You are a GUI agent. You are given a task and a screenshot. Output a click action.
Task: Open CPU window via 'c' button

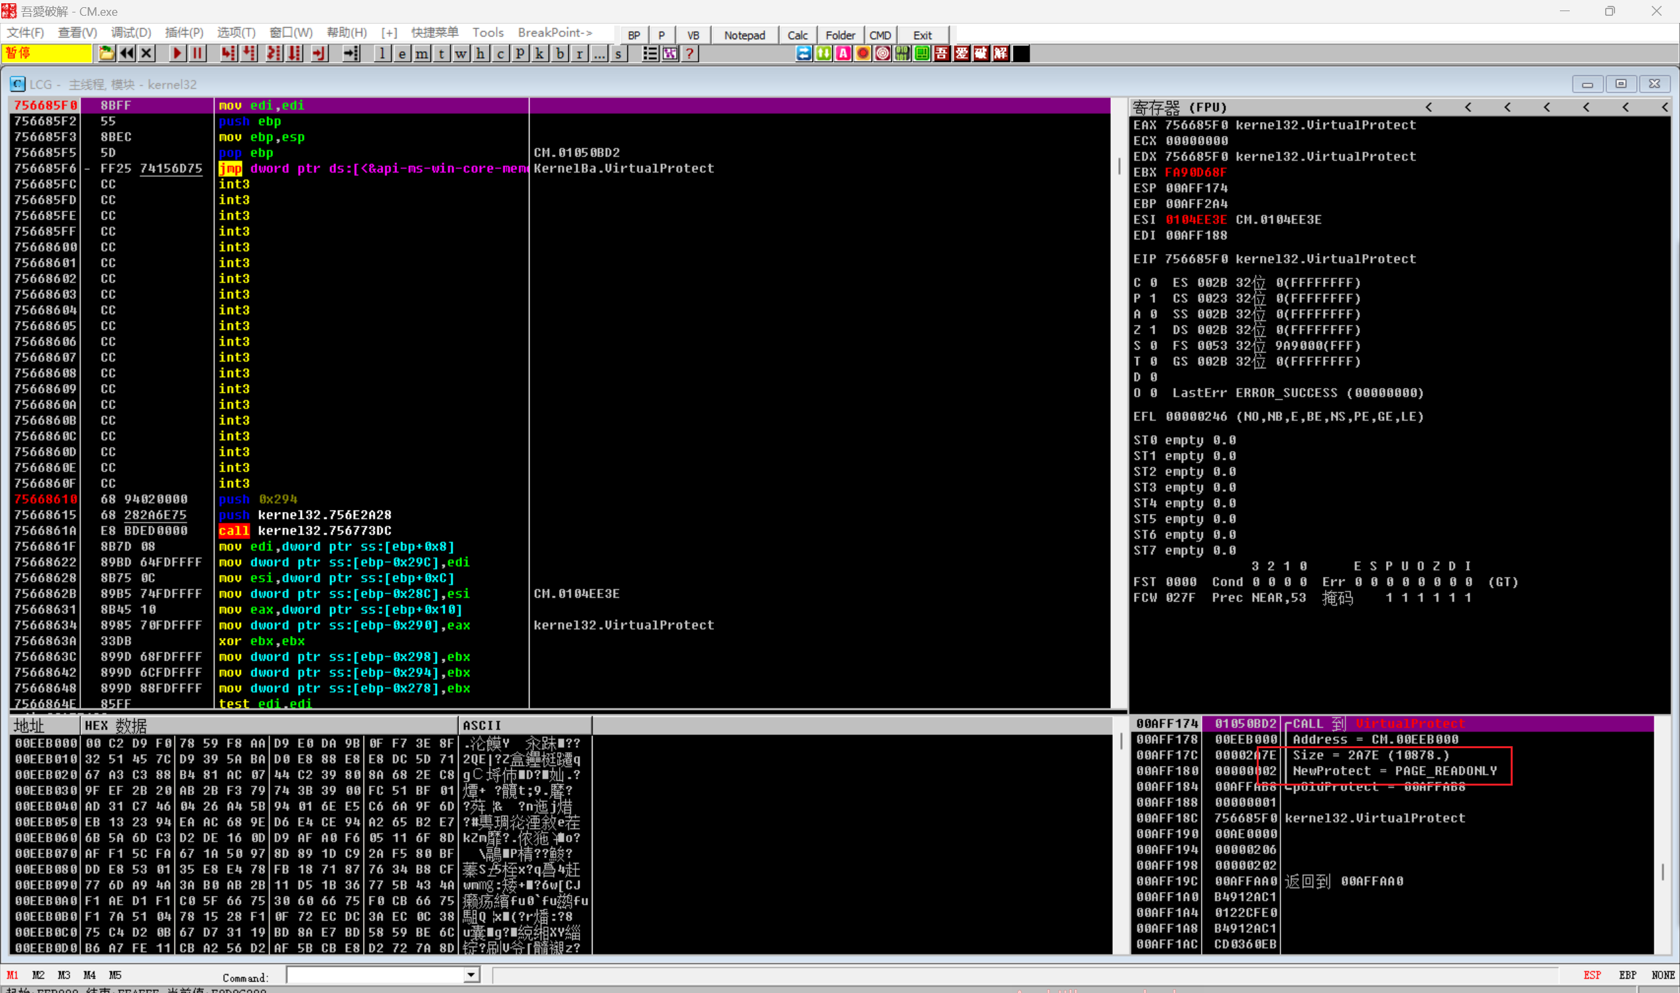(501, 54)
